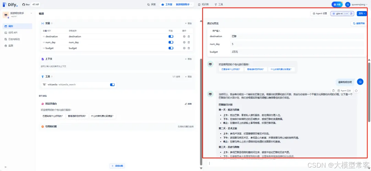
Task: Click the chat panel vertical scrollbar
Action: point(369,92)
